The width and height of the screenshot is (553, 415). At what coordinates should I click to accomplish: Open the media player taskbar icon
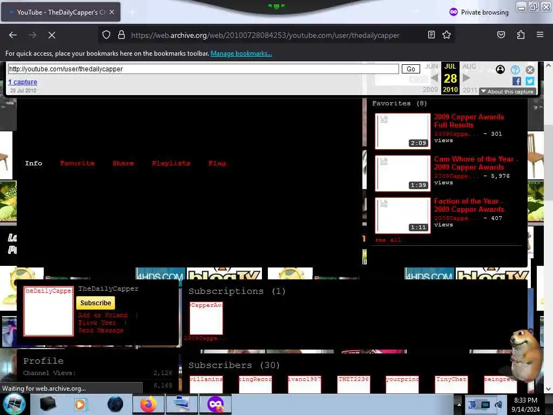pos(80,404)
